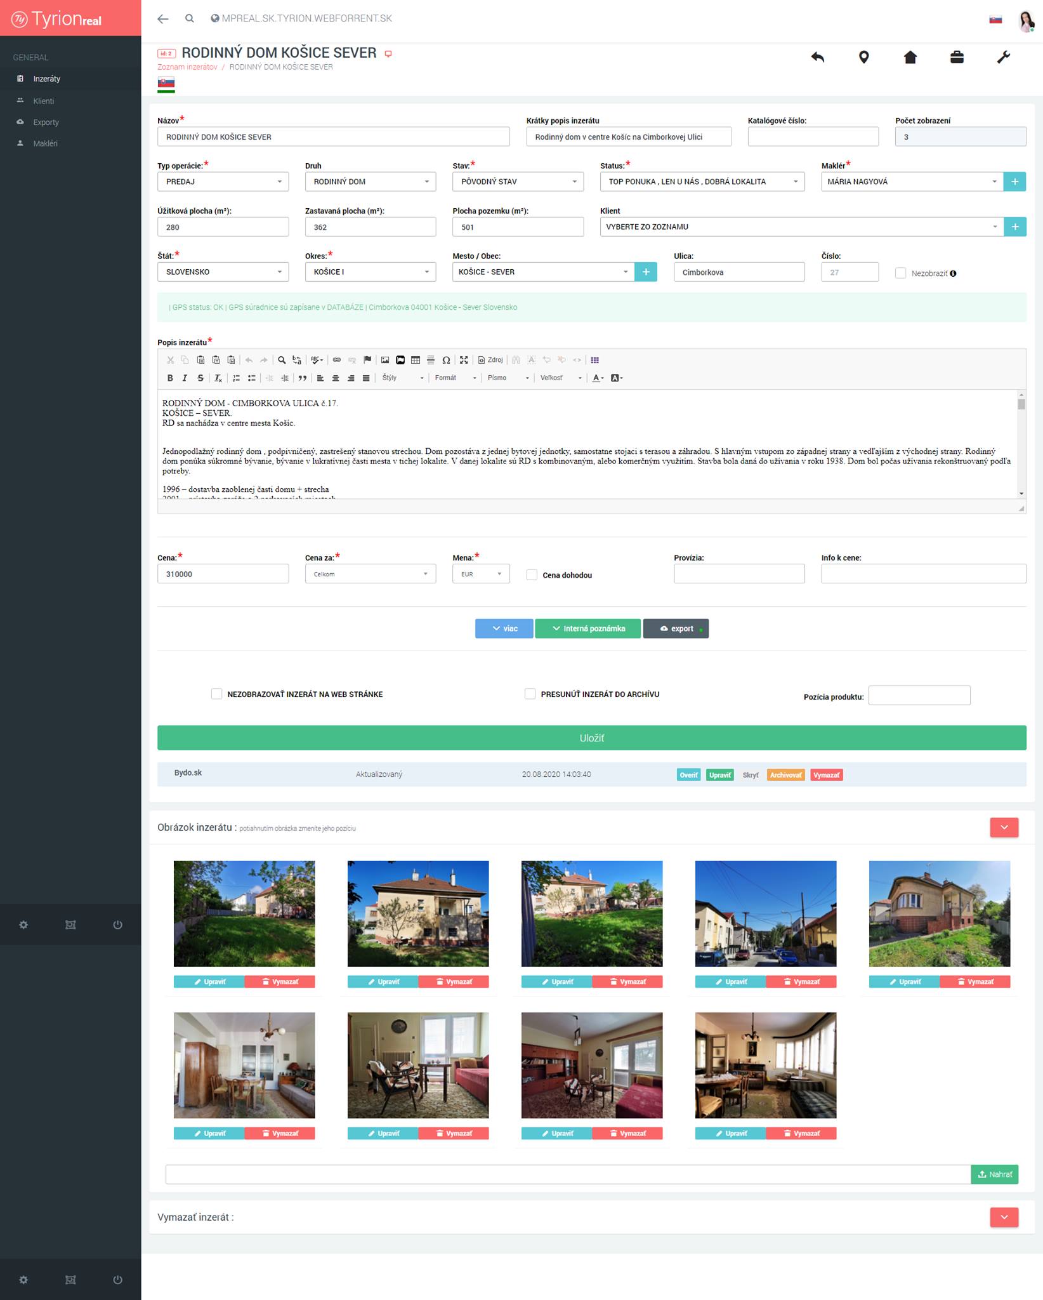The width and height of the screenshot is (1043, 1300).
Task: Open background color picker in editor
Action: [617, 378]
